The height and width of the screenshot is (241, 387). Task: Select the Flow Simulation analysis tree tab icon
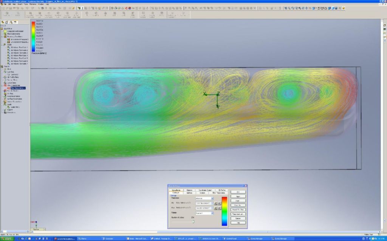pos(15,22)
